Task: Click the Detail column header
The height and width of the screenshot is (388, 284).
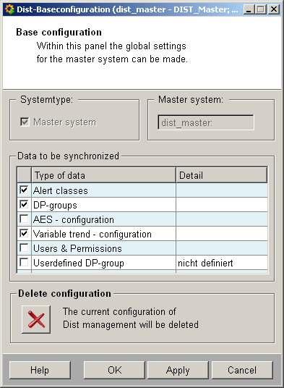Action: [x=222, y=175]
